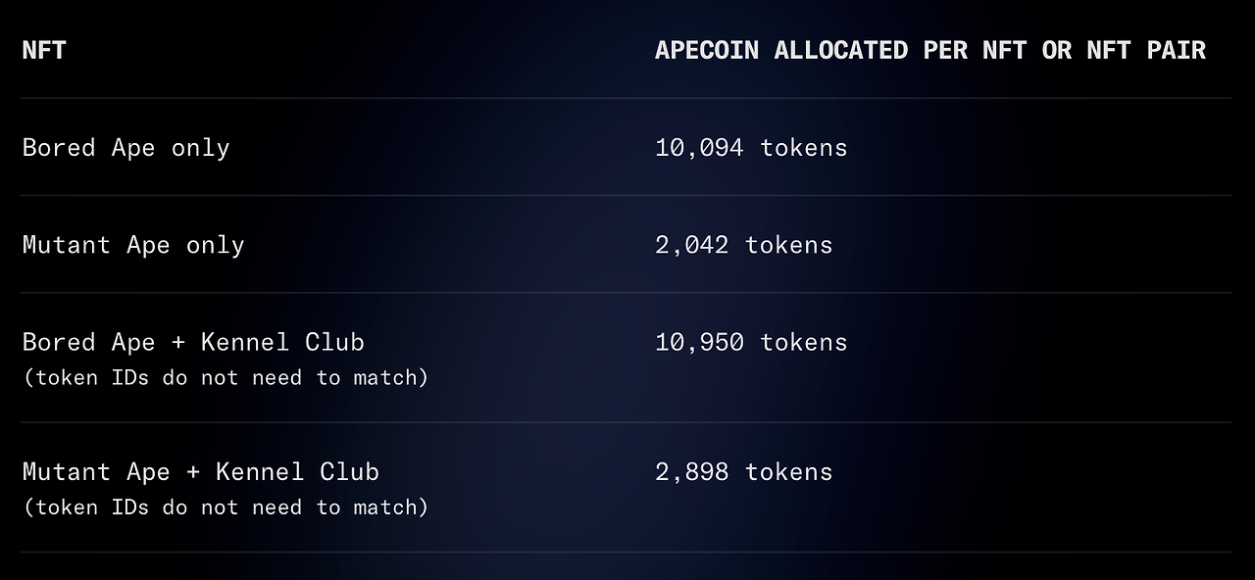The height and width of the screenshot is (580, 1255).
Task: Click the word 'only' after Bored Ape
Action: pos(200,149)
